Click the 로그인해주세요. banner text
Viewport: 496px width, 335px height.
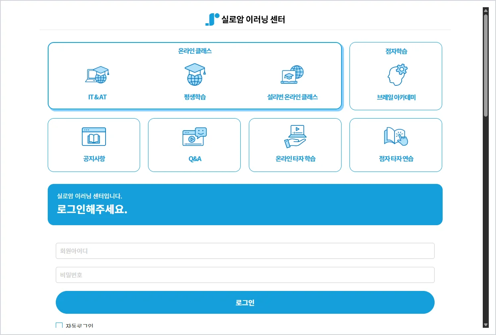[x=92, y=210]
